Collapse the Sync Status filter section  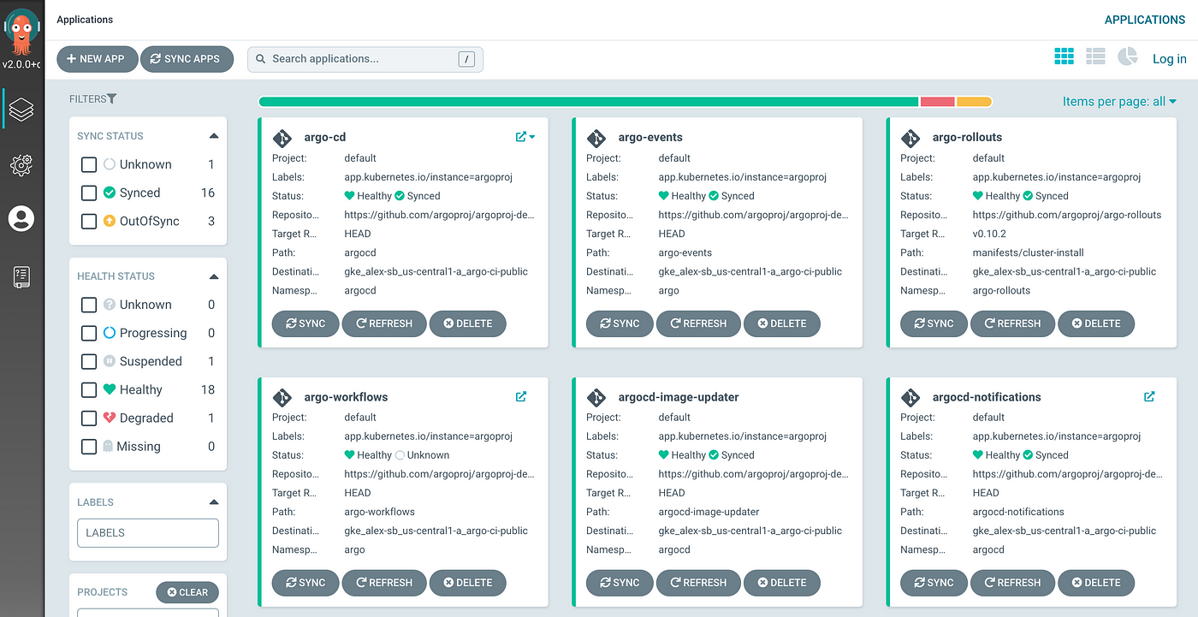pos(213,136)
